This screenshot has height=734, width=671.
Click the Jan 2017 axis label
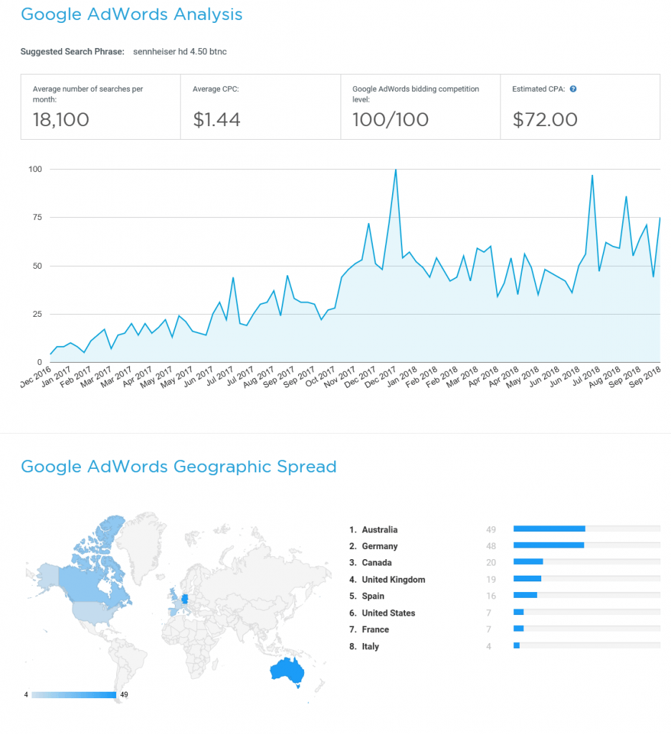[x=56, y=377]
